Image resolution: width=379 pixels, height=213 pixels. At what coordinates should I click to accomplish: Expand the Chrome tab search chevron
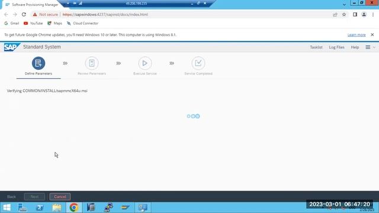344,4
